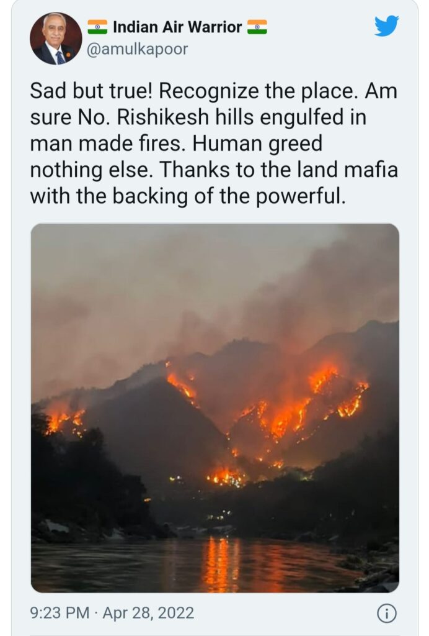This screenshot has width=429, height=636.
Task: Click the phrase Human greed in the tweet
Action: (x=257, y=144)
